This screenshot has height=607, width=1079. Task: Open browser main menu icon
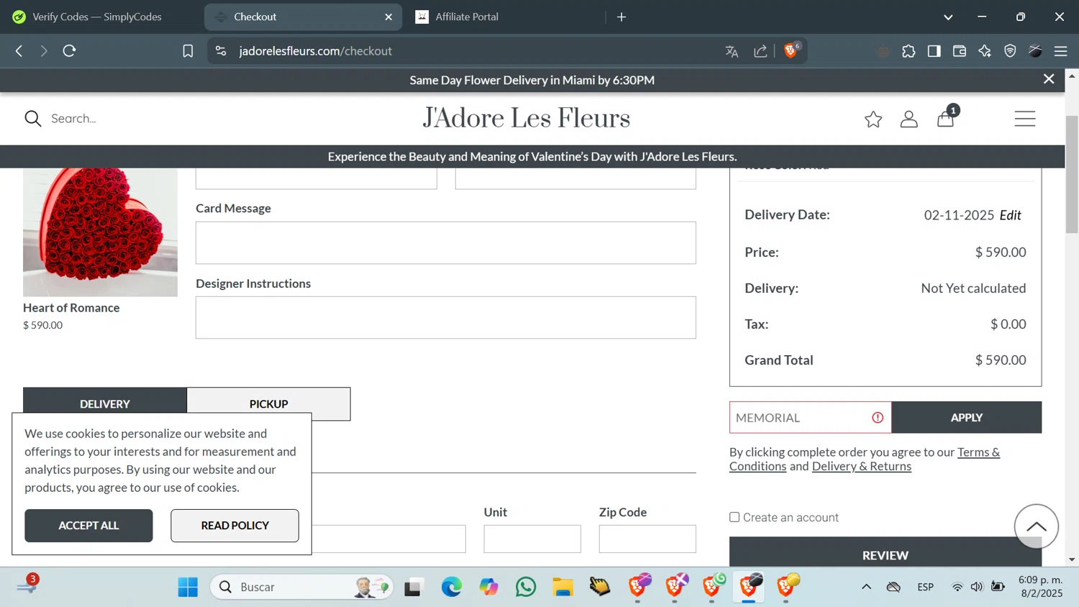click(x=1060, y=51)
